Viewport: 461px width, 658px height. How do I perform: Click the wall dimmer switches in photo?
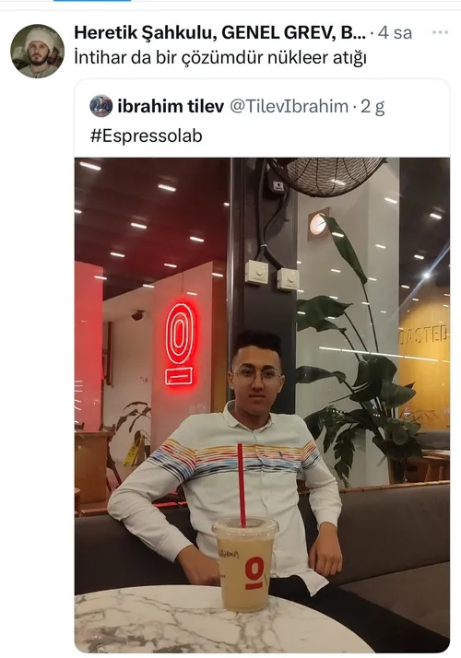pos(272,276)
